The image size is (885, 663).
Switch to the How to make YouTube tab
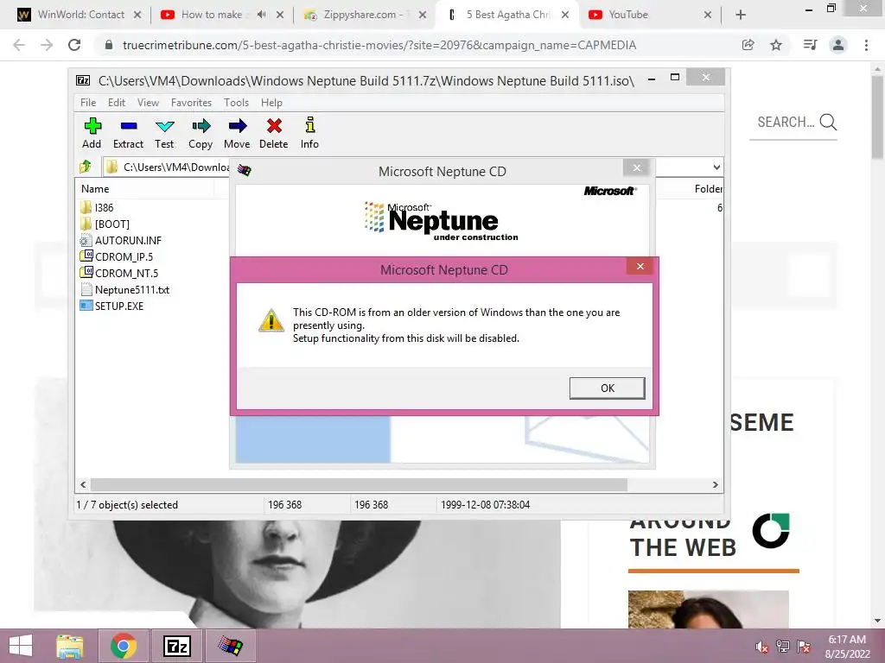[211, 15]
